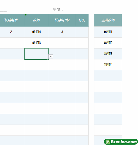138x145 pixels.
Task: Click the 学期： label
Action: tap(58, 9)
